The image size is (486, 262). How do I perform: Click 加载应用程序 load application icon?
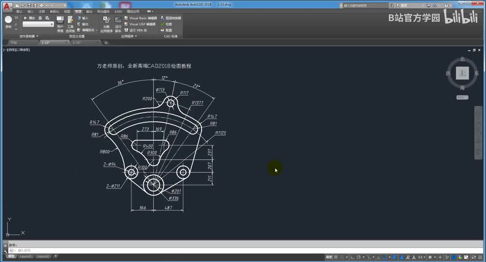106,24
